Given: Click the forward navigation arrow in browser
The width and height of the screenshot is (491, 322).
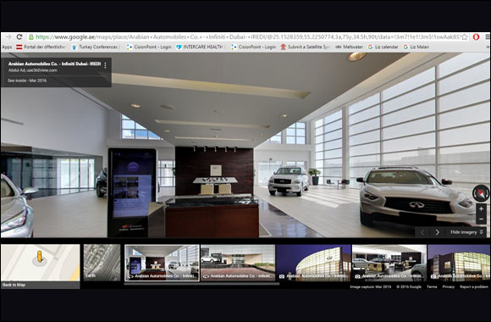Looking at the screenshot, I should (8, 36).
